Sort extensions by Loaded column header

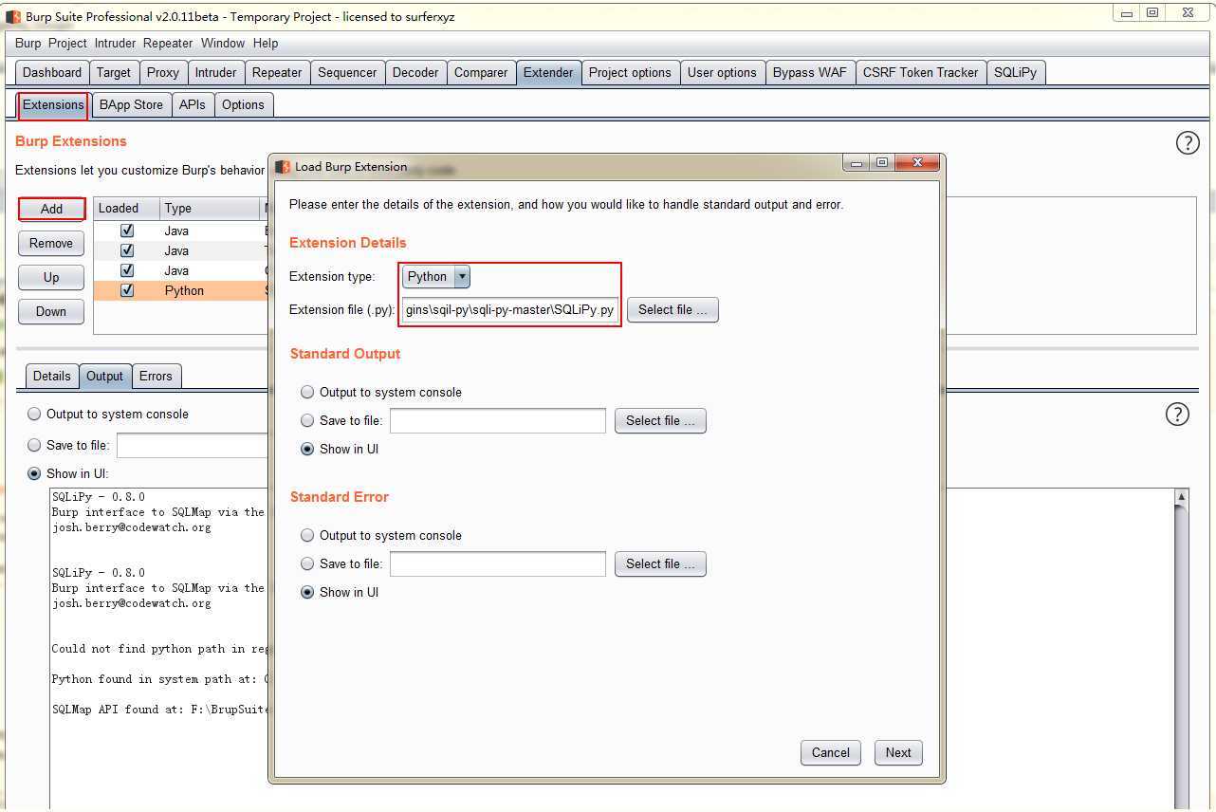126,208
